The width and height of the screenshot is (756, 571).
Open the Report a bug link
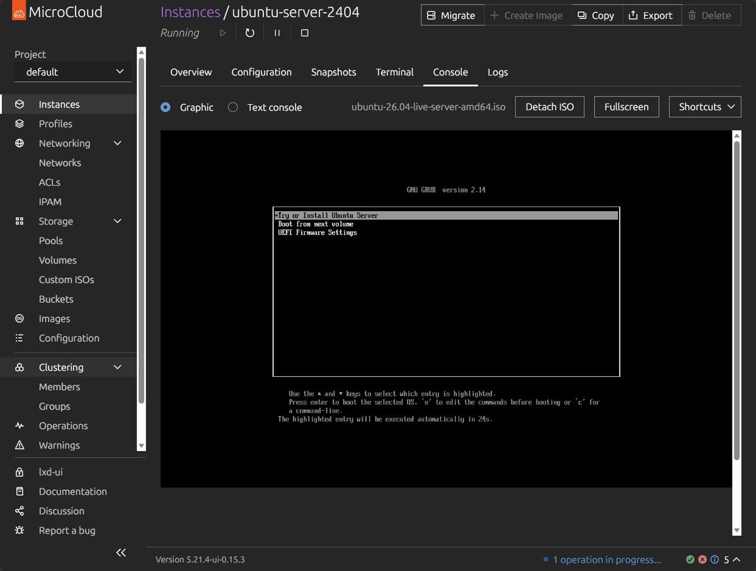(x=67, y=530)
